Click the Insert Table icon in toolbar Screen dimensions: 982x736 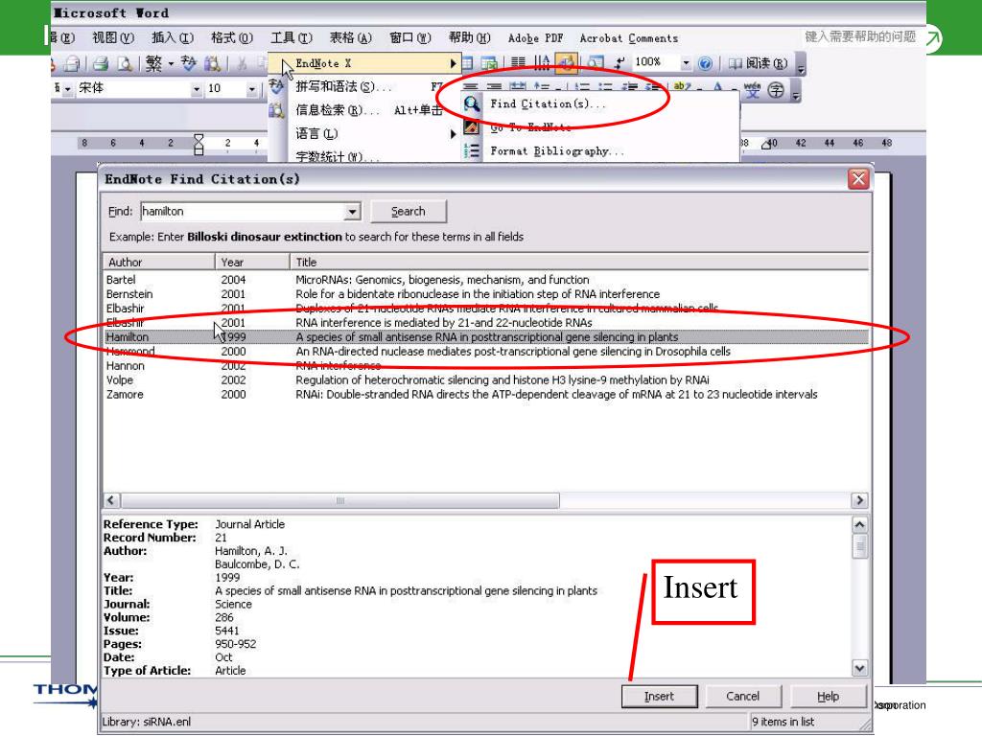click(468, 62)
